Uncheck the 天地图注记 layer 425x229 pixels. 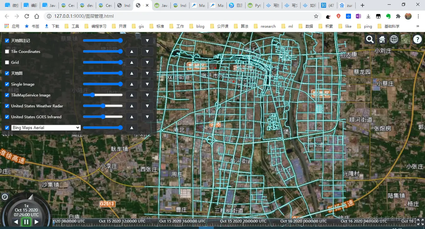click(x=7, y=40)
